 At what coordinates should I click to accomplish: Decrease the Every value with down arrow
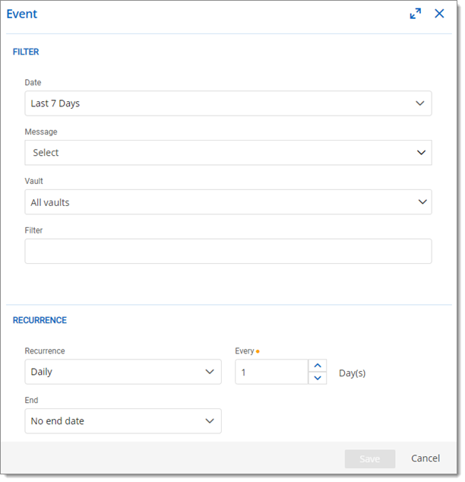tap(318, 378)
